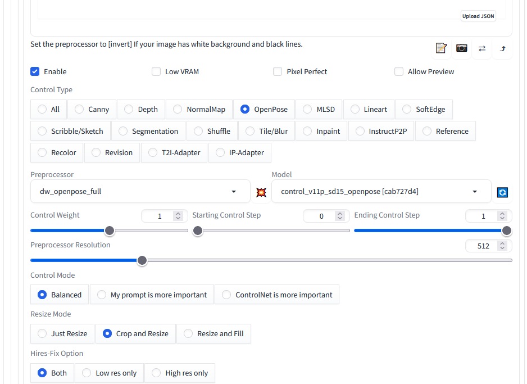527x384 pixels.
Task: Select Depth control type
Action: [141, 109]
